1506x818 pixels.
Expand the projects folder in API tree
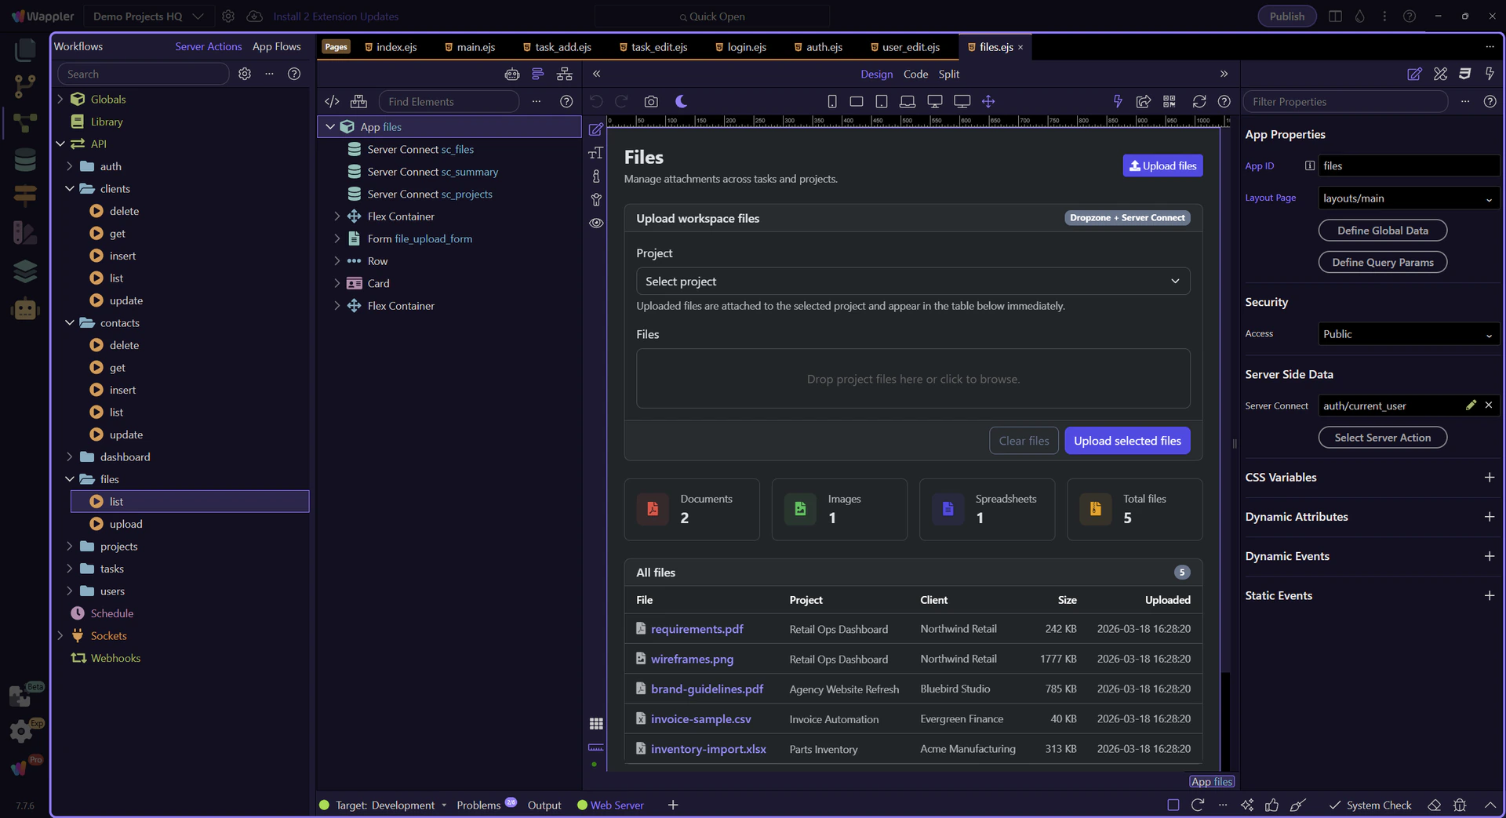(x=70, y=547)
